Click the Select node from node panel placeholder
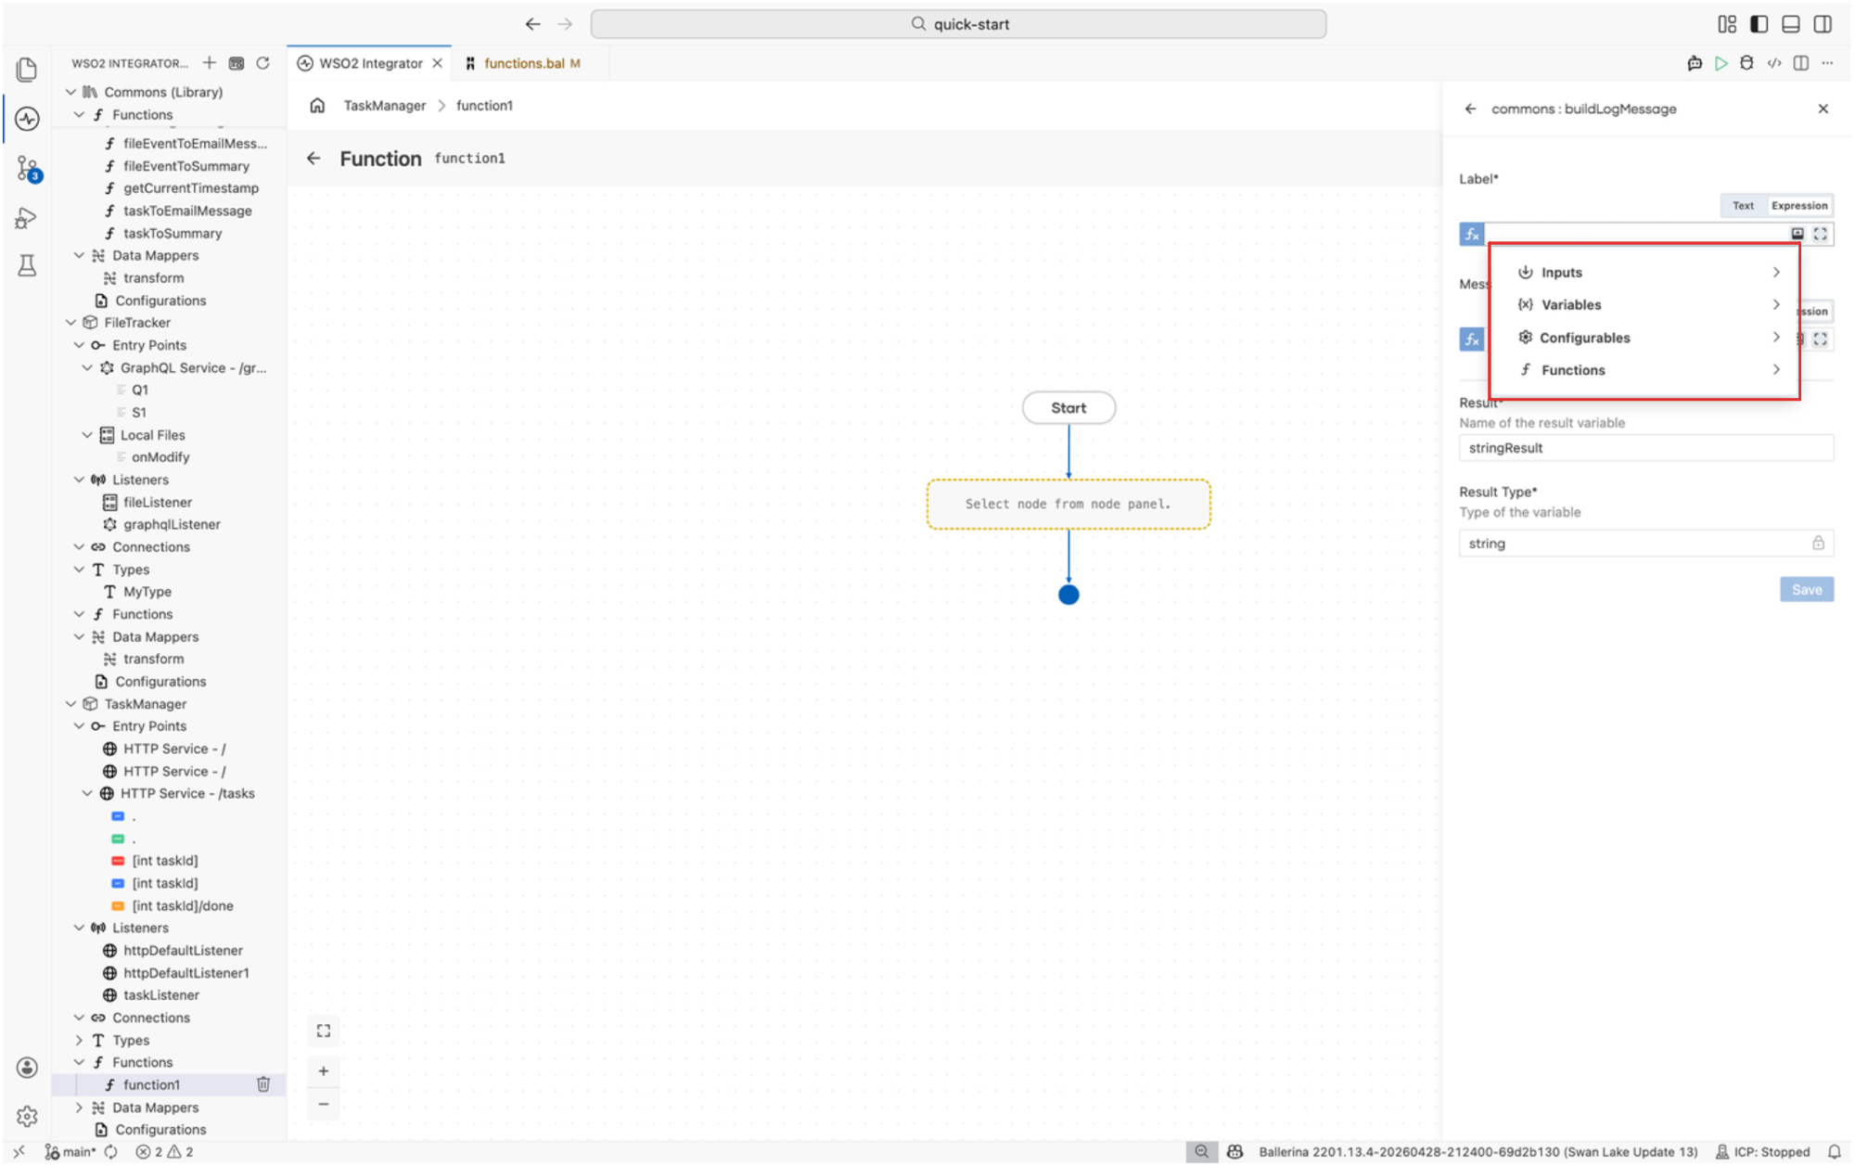The height and width of the screenshot is (1166, 1855). tap(1068, 505)
